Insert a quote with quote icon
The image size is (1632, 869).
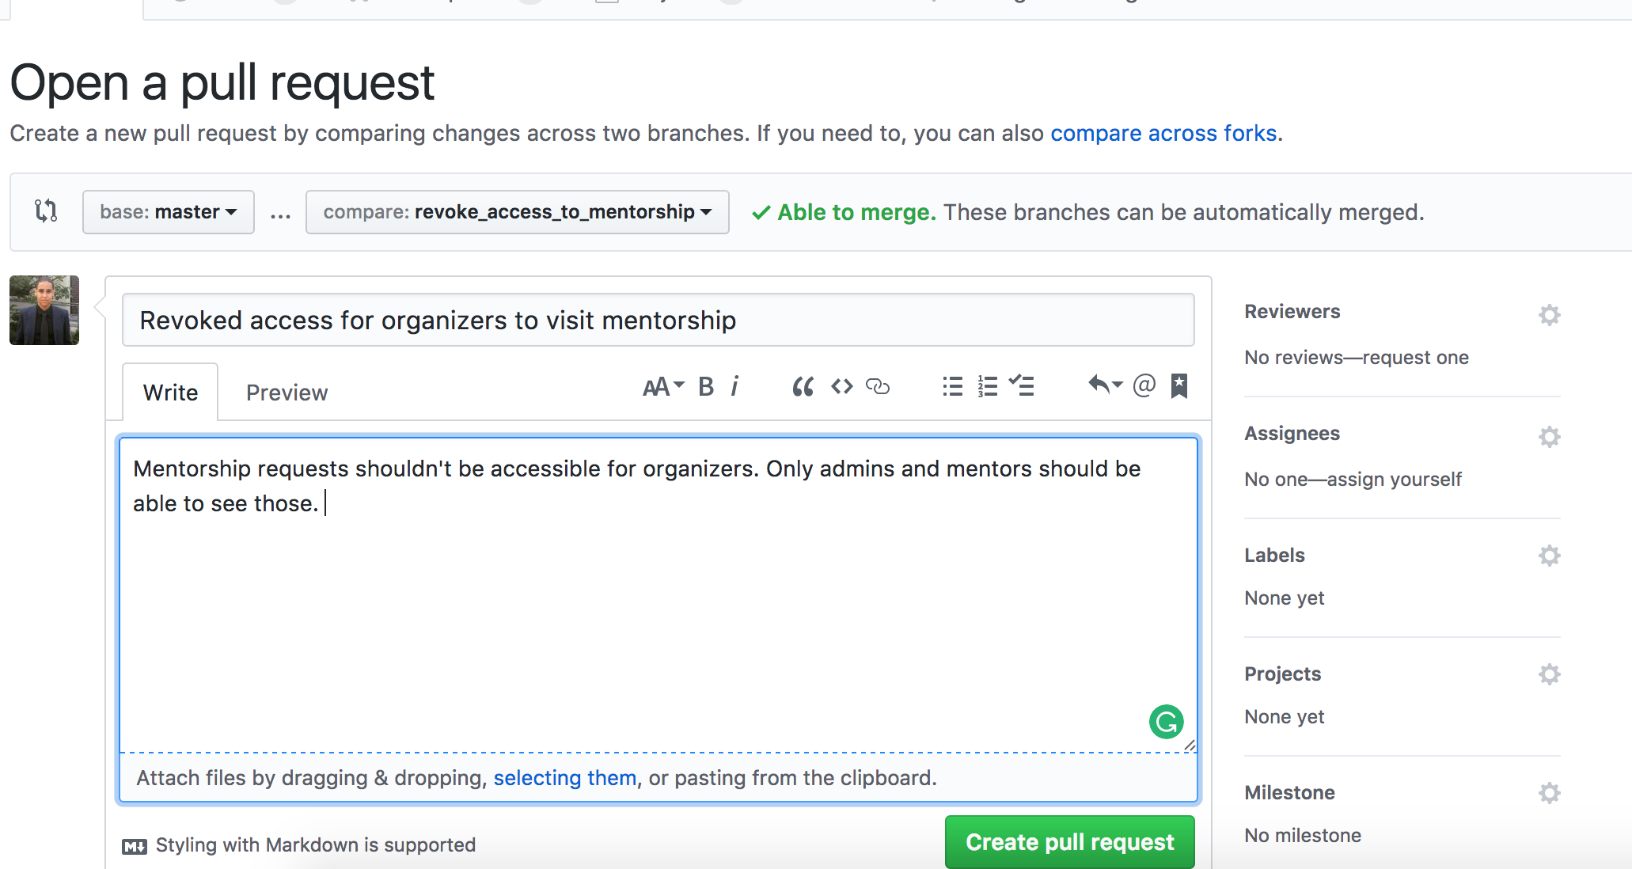(803, 386)
